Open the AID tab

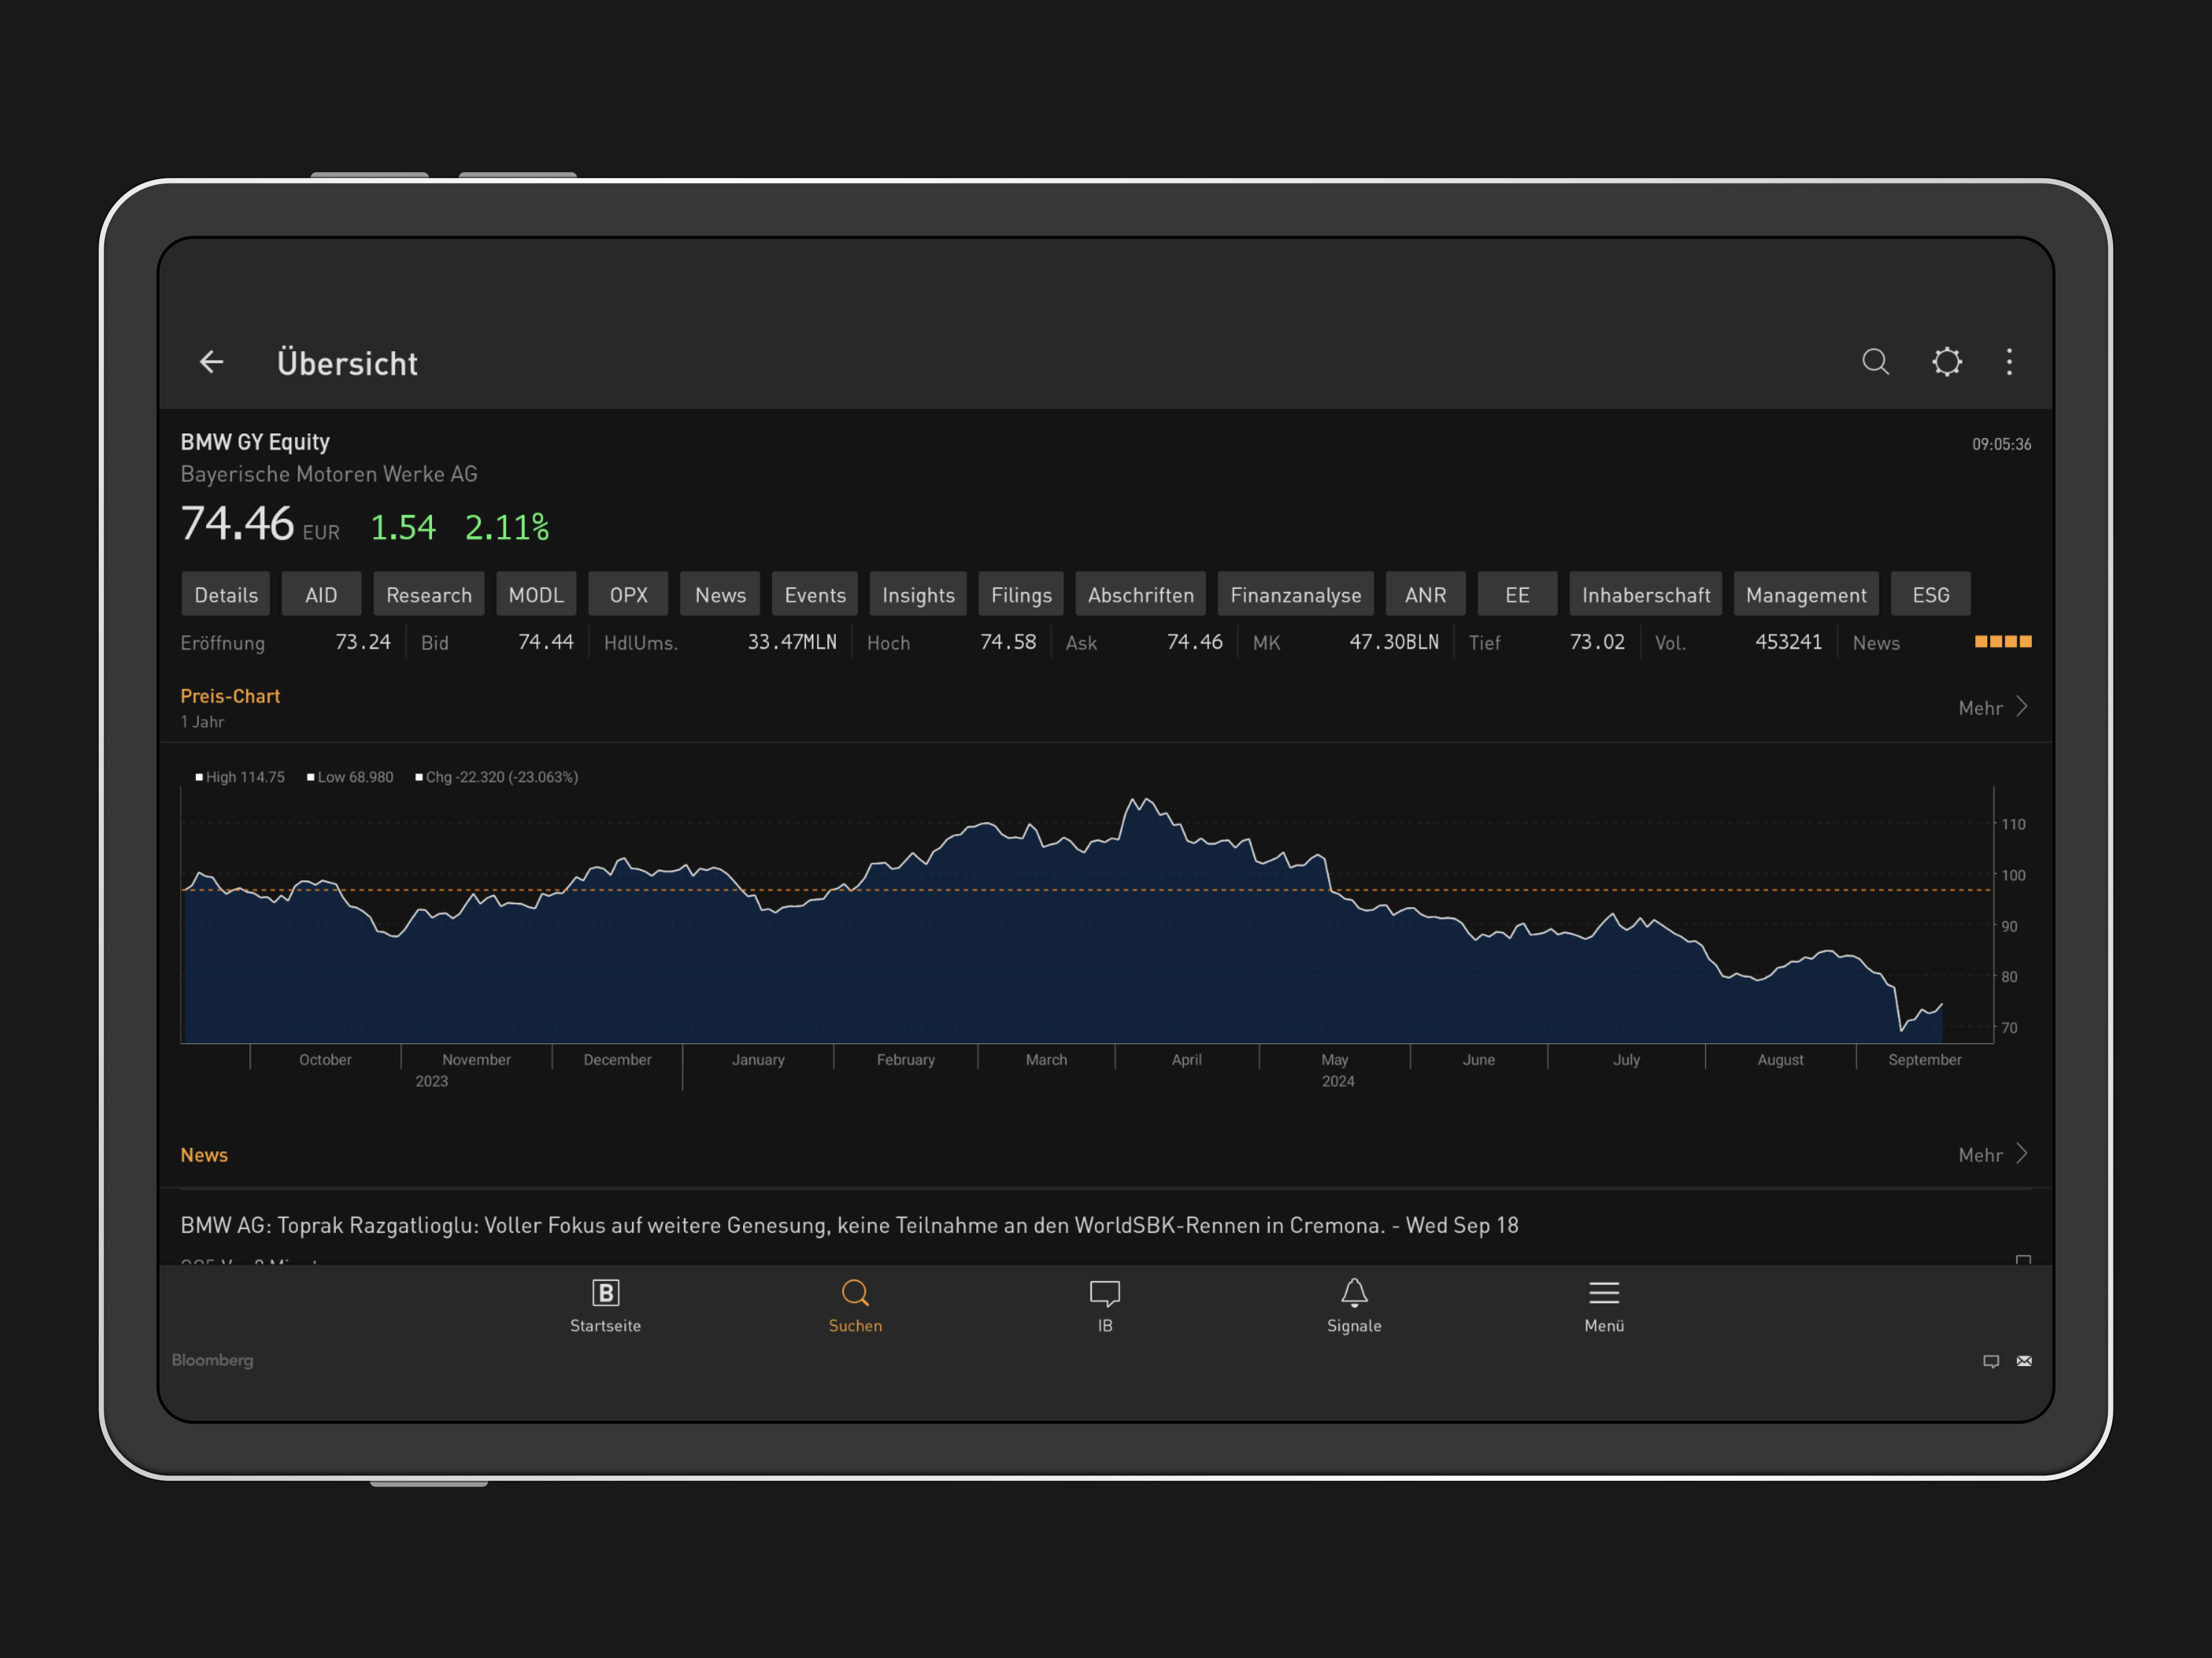(x=321, y=595)
